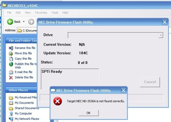Viewport: 171px width, 122px height.
Task: Open My Network Places icon
Action: click(11, 119)
